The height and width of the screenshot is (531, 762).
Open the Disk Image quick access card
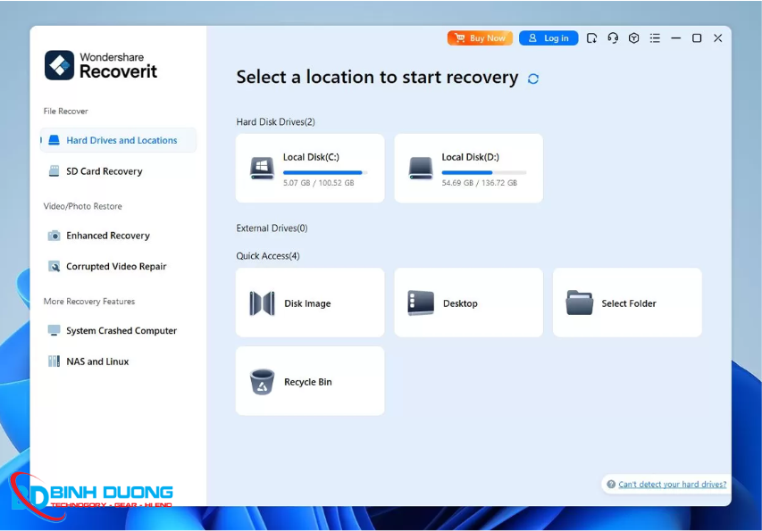(310, 303)
